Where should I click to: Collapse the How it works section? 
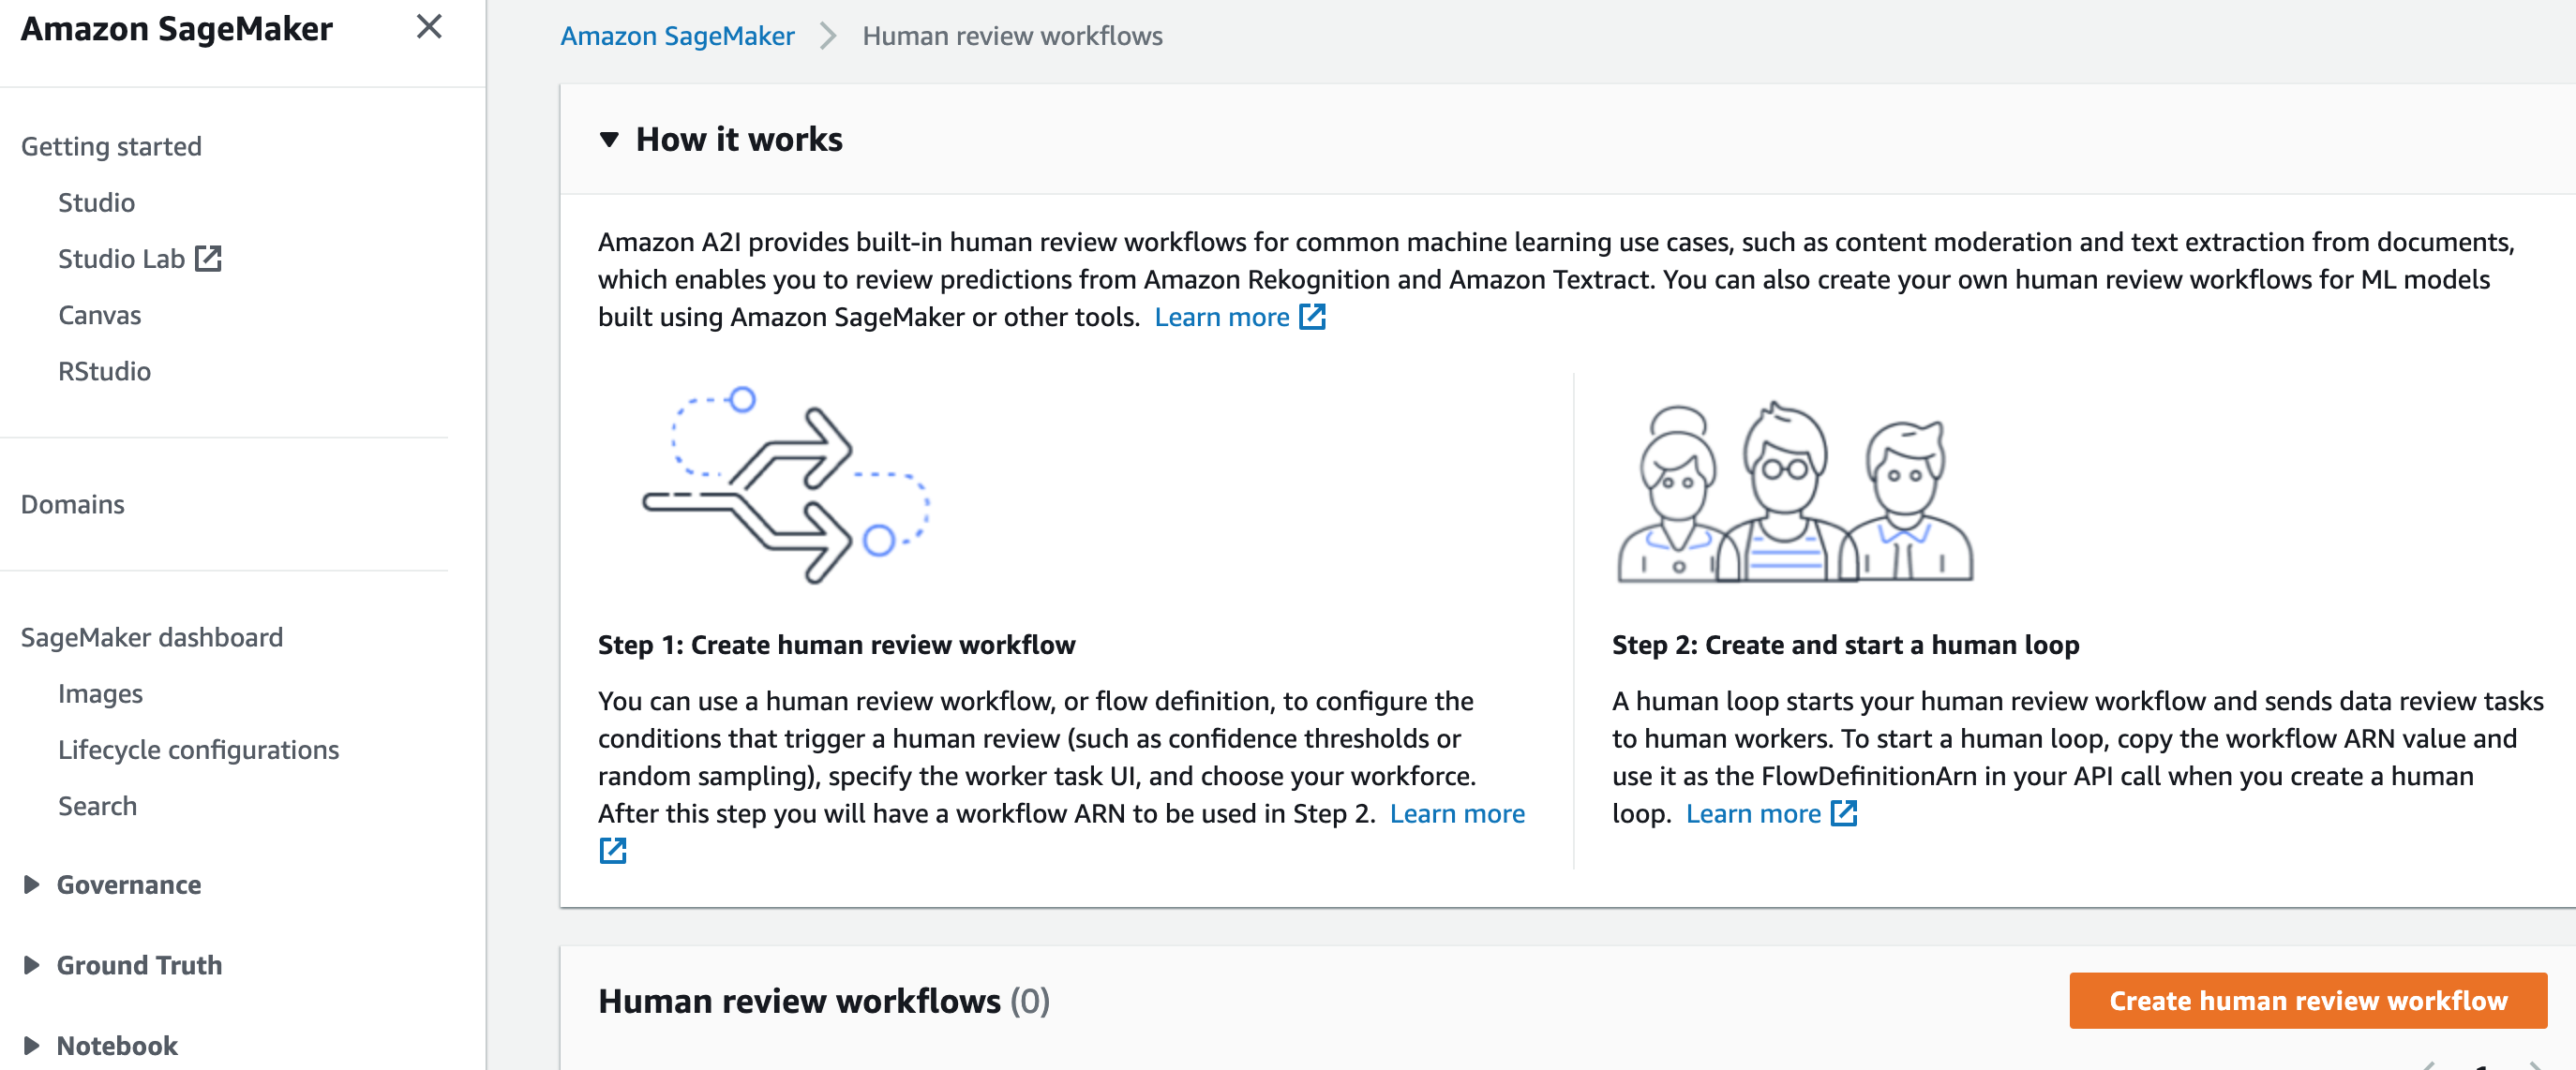click(x=609, y=139)
